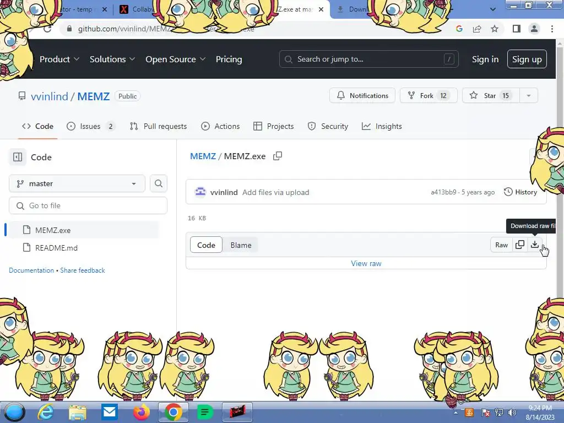564x423 pixels.
Task: Close the MEMZ.exe browser tab
Action: [x=321, y=9]
